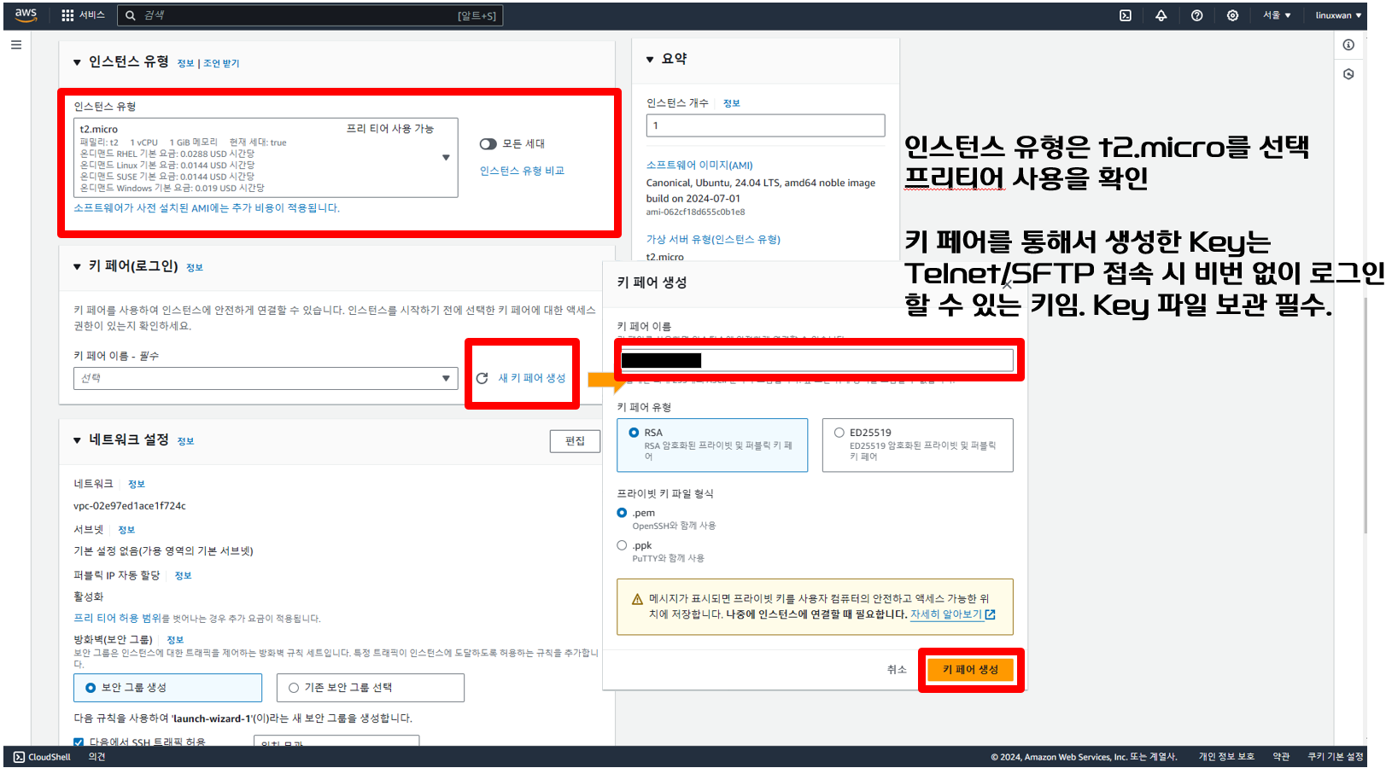Open the services grid menu
Image resolution: width=1386 pixels, height=768 pixels.
(x=82, y=15)
